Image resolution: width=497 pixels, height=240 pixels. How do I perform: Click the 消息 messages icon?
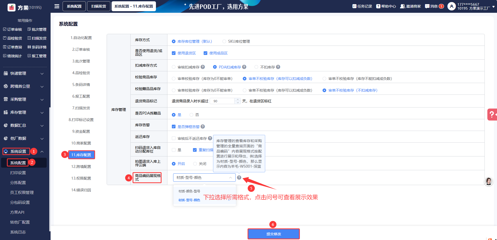427,6
